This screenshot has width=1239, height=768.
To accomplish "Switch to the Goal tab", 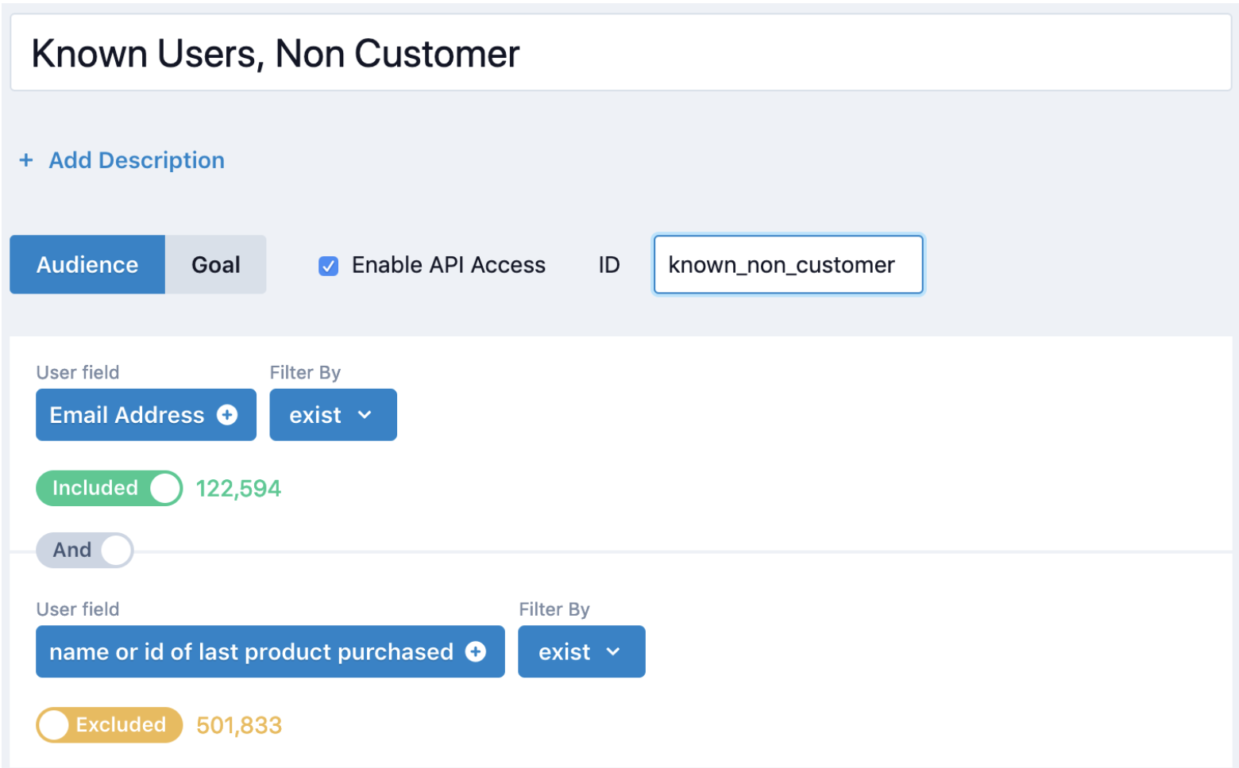I will 215,265.
